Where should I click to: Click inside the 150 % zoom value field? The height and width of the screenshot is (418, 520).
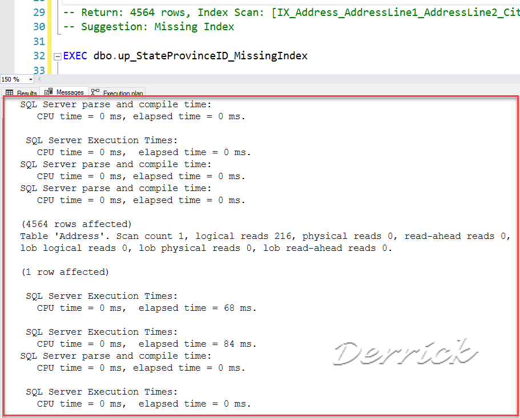click(x=13, y=79)
